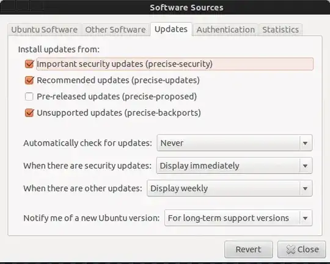Uncheck Recommended updates (precise-updates) checkbox
This screenshot has height=264, width=330.
pos(29,80)
